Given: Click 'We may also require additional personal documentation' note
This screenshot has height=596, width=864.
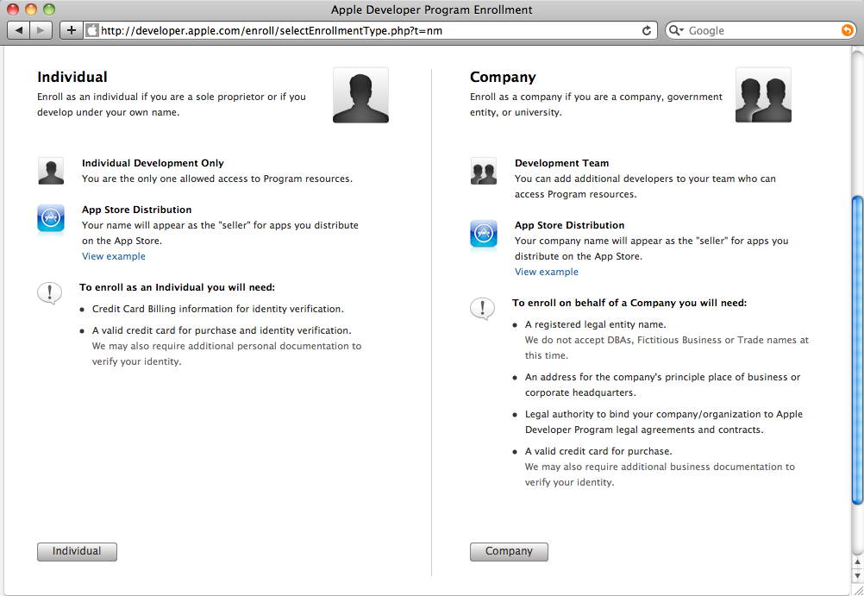Looking at the screenshot, I should pos(227,354).
